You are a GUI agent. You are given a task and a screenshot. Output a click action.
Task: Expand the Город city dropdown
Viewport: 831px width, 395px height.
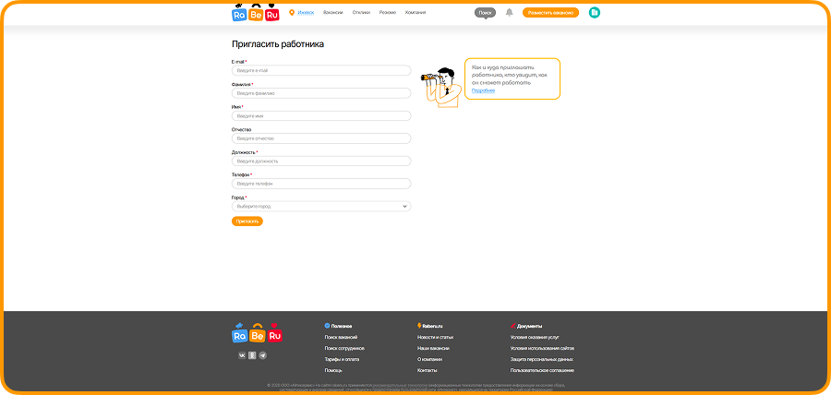tap(320, 207)
